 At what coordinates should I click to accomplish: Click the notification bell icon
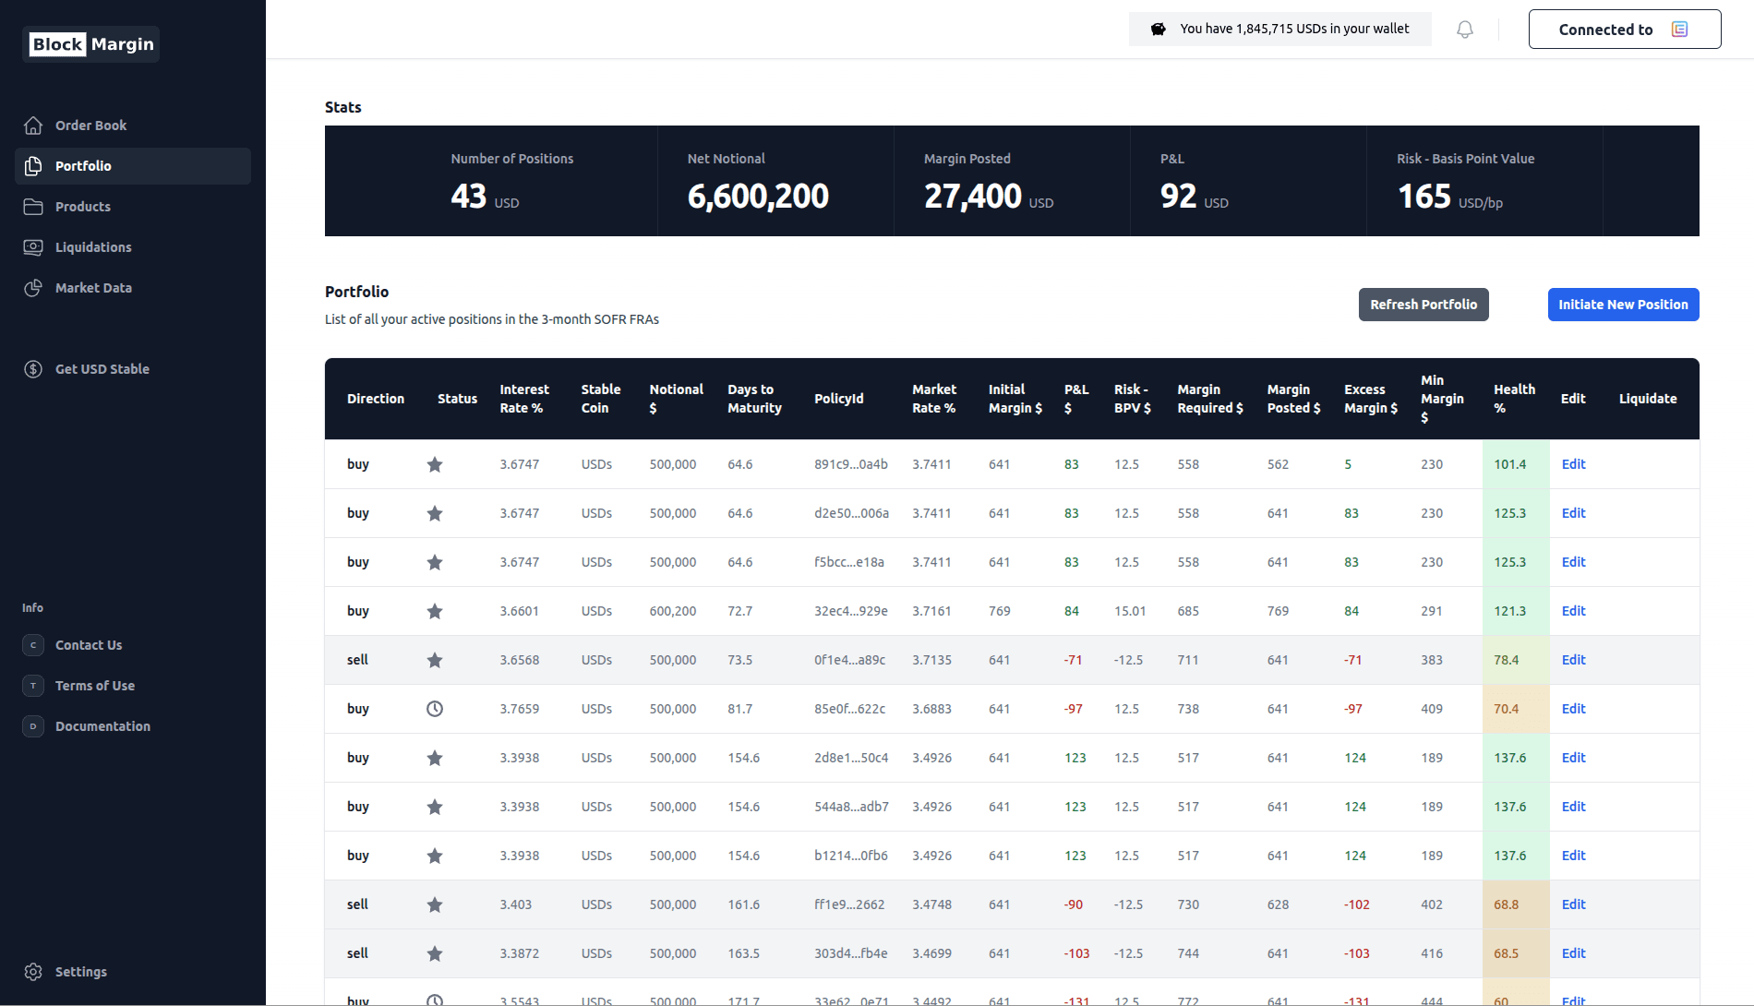(x=1465, y=30)
